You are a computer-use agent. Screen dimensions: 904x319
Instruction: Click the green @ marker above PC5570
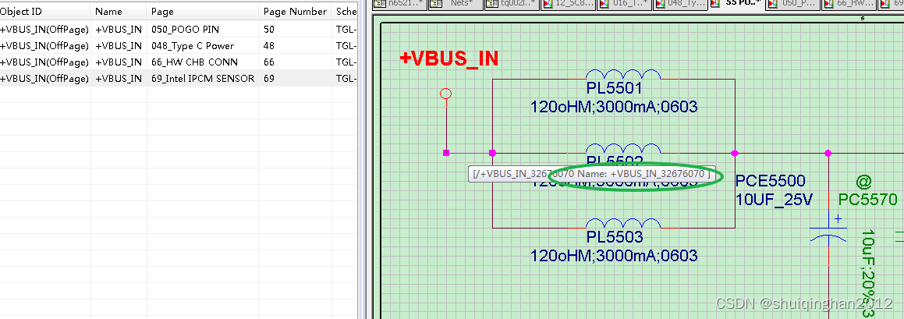point(863,183)
